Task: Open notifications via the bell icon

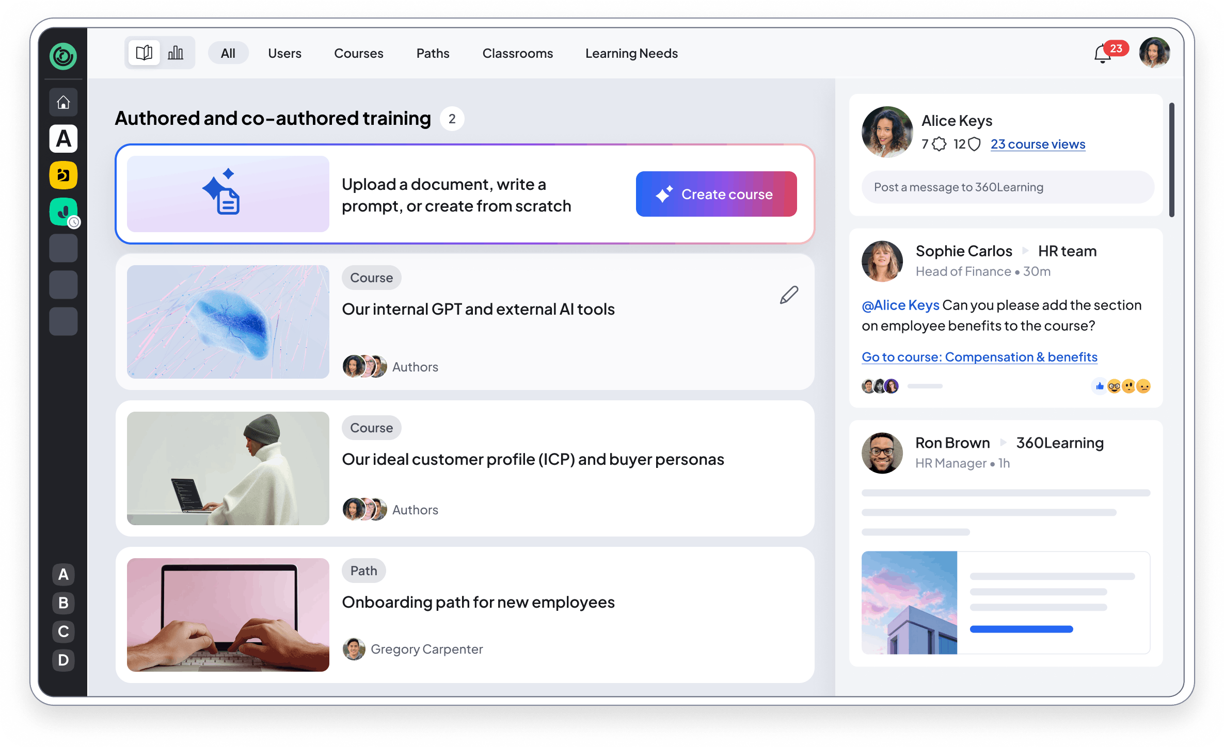Action: tap(1104, 53)
